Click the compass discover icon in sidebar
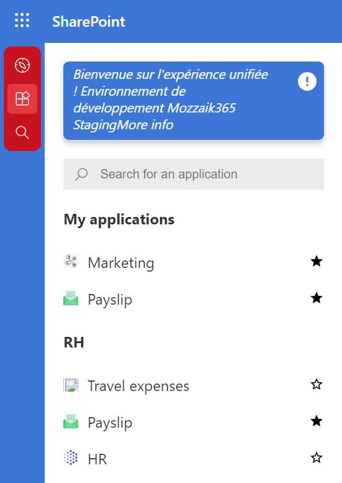342x483 pixels. pos(22,65)
